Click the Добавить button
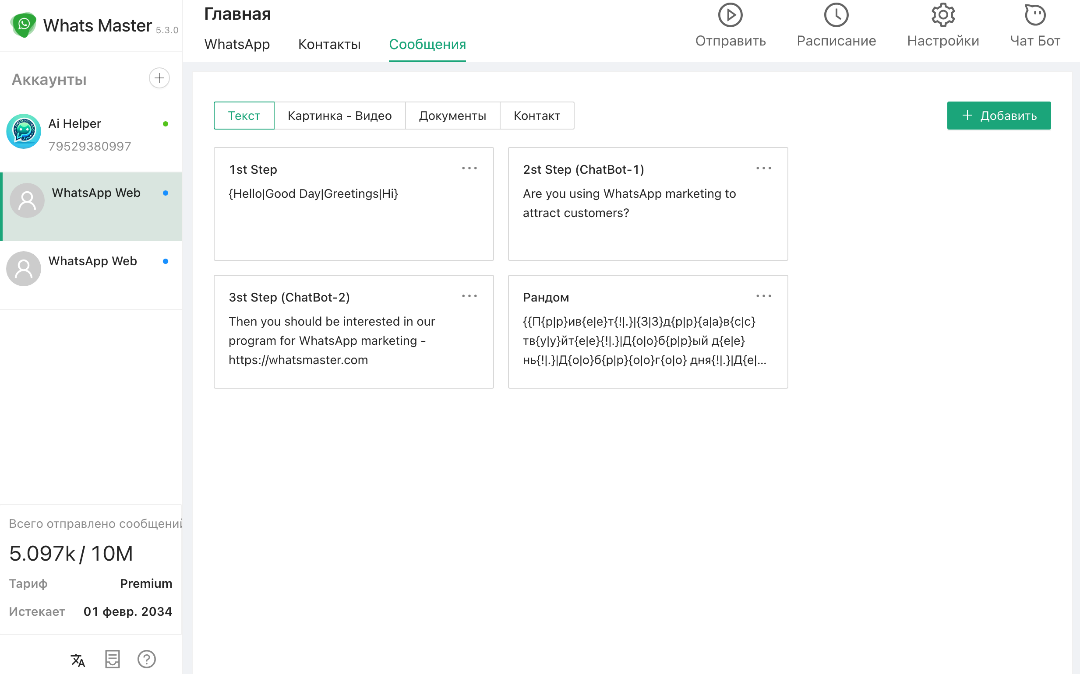The image size is (1080, 674). (999, 116)
